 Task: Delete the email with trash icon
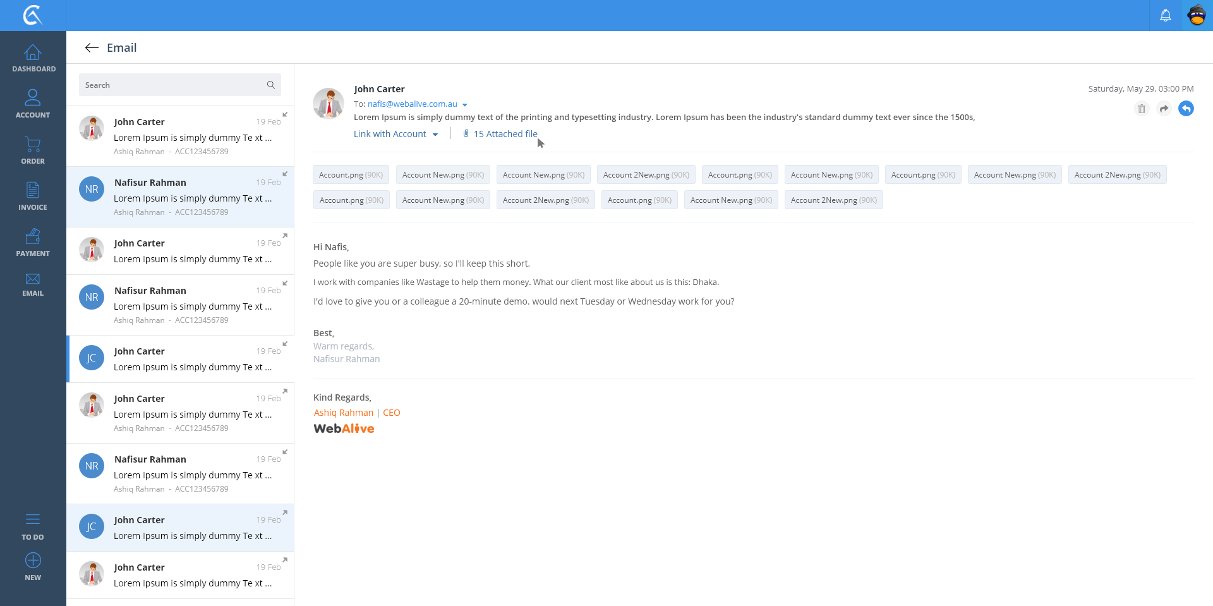[x=1141, y=109]
